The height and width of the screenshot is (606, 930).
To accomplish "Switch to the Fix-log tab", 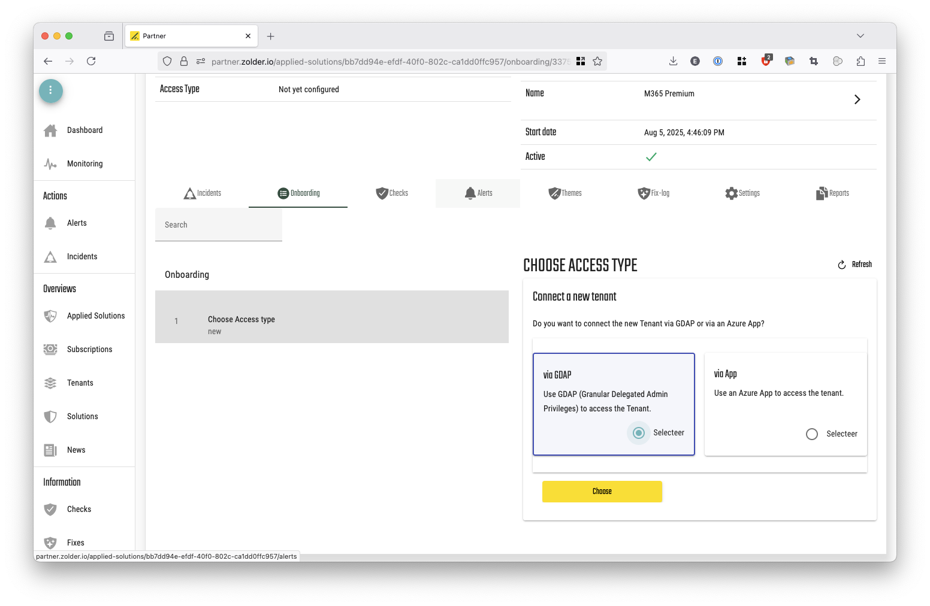I will pyautogui.click(x=653, y=193).
